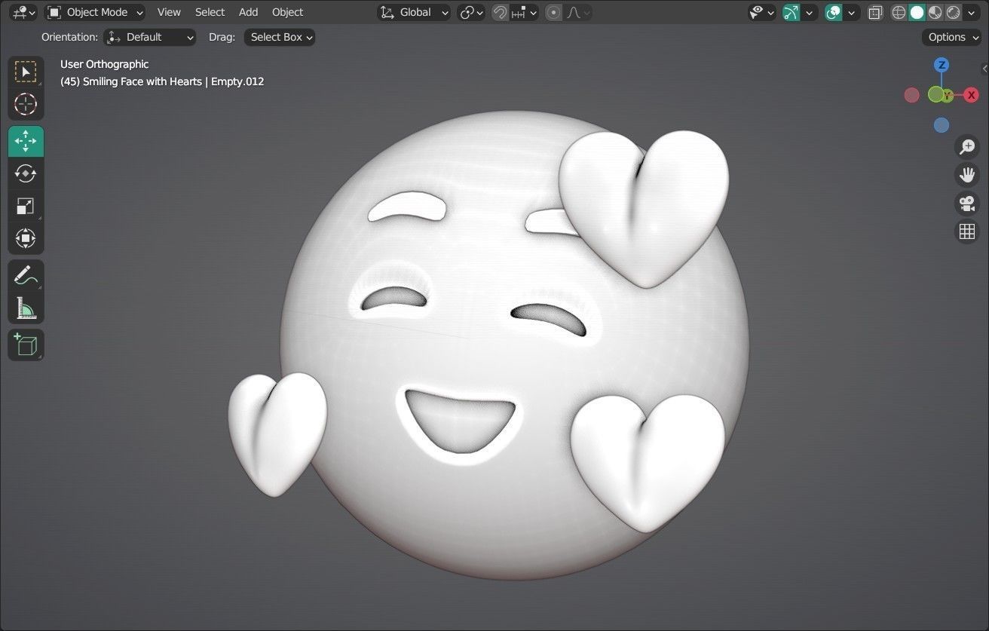Open the Global transform orientation dropdown
This screenshot has height=631, width=989.
(x=414, y=12)
